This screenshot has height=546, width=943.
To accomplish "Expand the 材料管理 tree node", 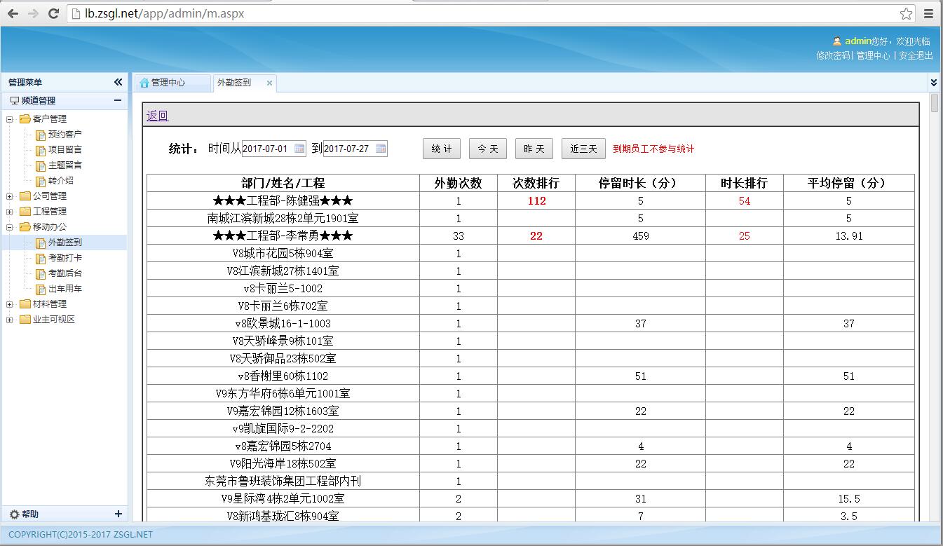I will [x=10, y=304].
